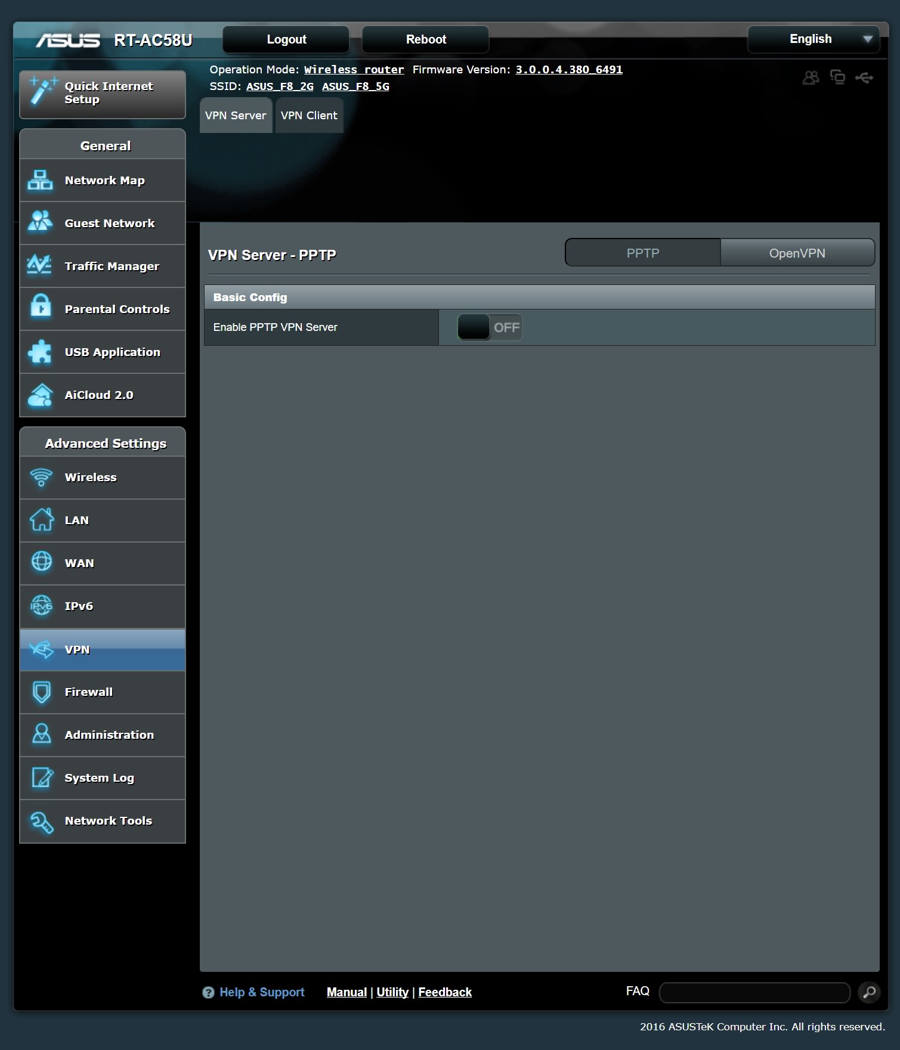Viewport: 900px width, 1050px height.
Task: Open Guest Network menu item
Action: (x=103, y=223)
